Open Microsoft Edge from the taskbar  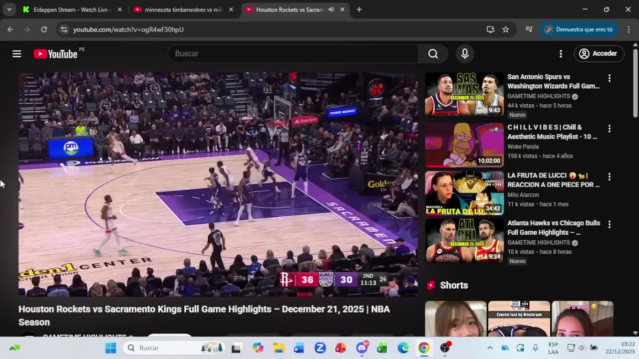[403, 348]
